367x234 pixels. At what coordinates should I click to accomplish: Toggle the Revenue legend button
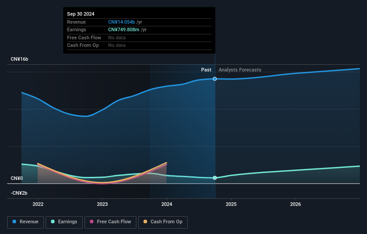(25, 222)
